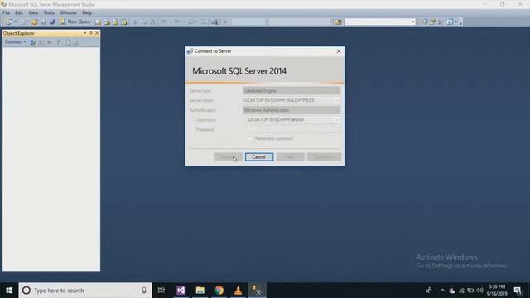Open the View menu
The image size is (530, 298).
[33, 13]
